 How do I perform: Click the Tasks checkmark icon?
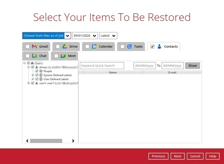(129, 46)
